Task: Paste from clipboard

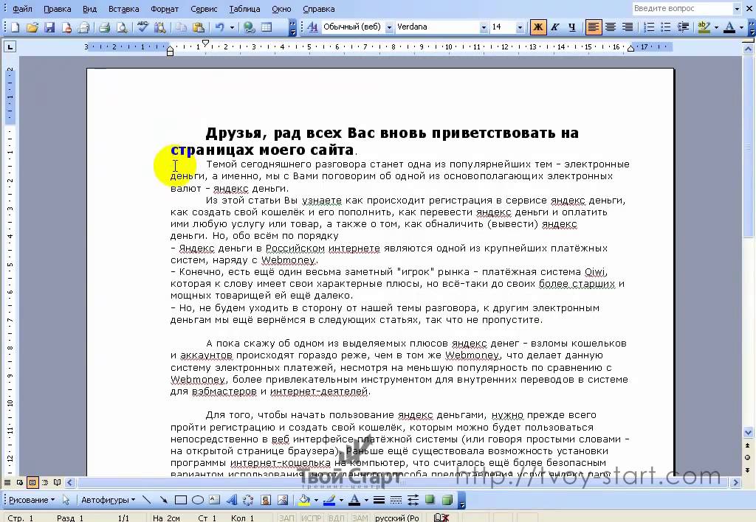Action: [198, 27]
